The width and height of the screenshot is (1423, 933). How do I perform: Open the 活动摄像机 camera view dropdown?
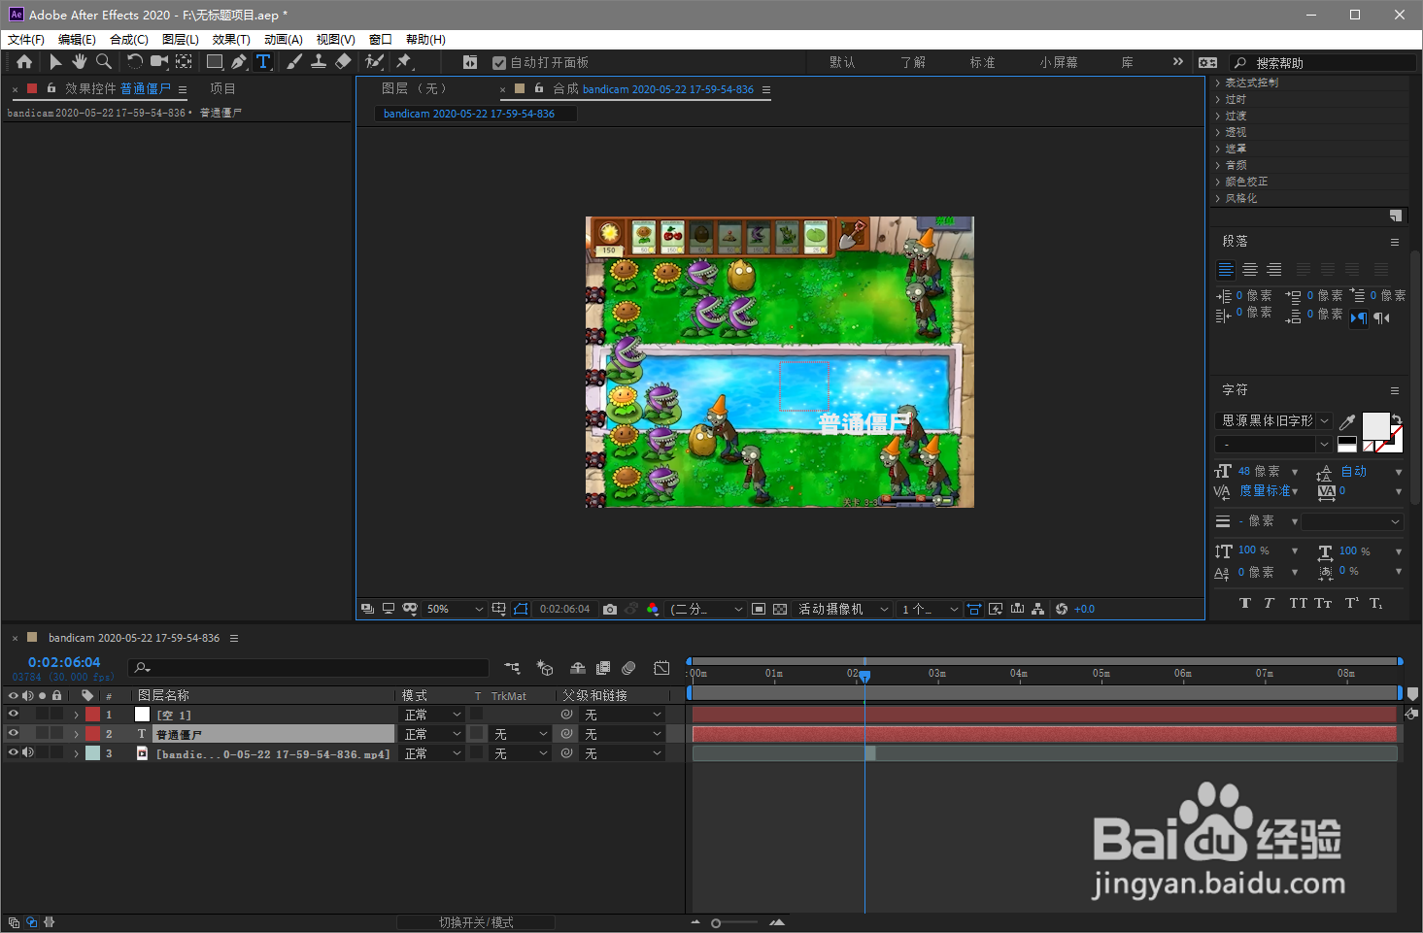(x=843, y=610)
